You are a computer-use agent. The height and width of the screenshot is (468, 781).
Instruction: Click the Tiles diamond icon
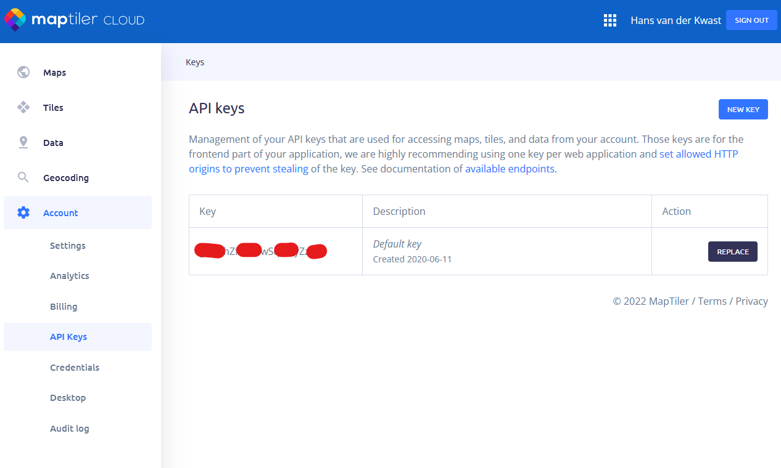(x=23, y=108)
